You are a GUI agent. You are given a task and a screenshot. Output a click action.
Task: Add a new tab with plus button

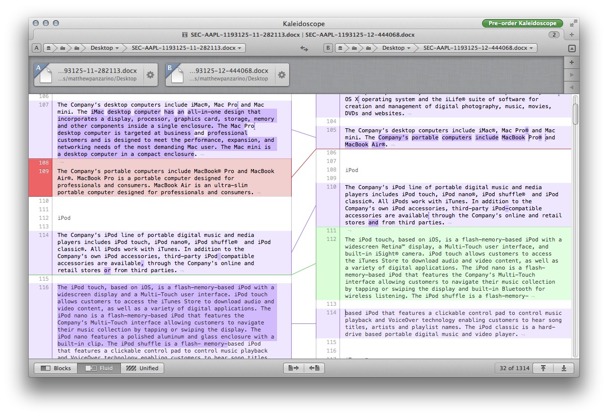tap(572, 35)
